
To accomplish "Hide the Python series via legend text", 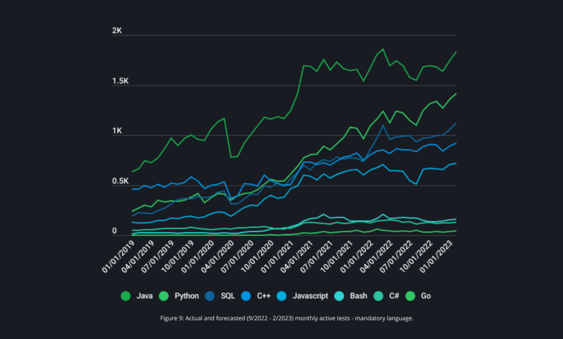I will [x=186, y=296].
